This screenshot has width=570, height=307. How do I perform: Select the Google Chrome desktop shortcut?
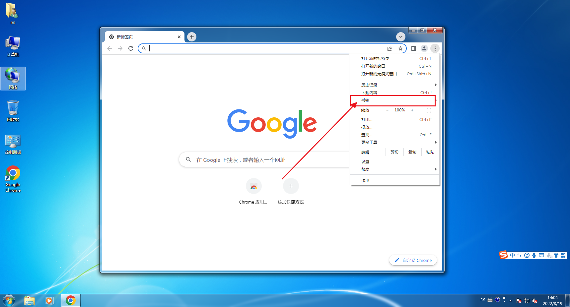tap(13, 179)
